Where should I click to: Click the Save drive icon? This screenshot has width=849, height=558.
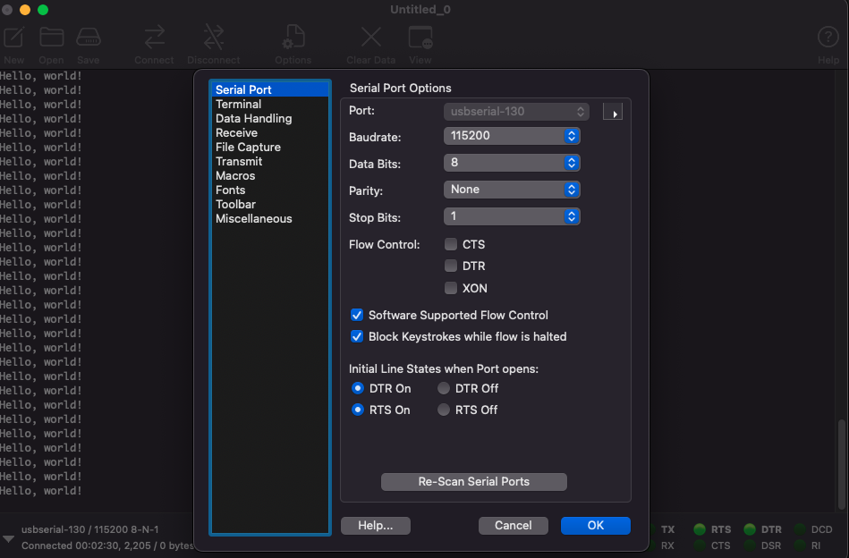coord(89,38)
